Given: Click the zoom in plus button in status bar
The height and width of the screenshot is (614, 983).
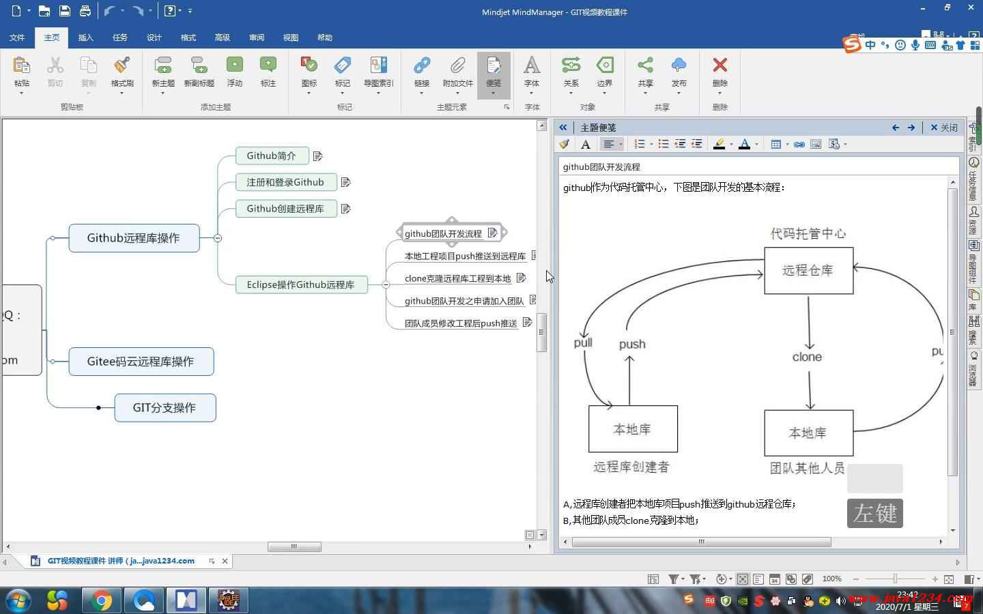Looking at the screenshot, I should 935,579.
